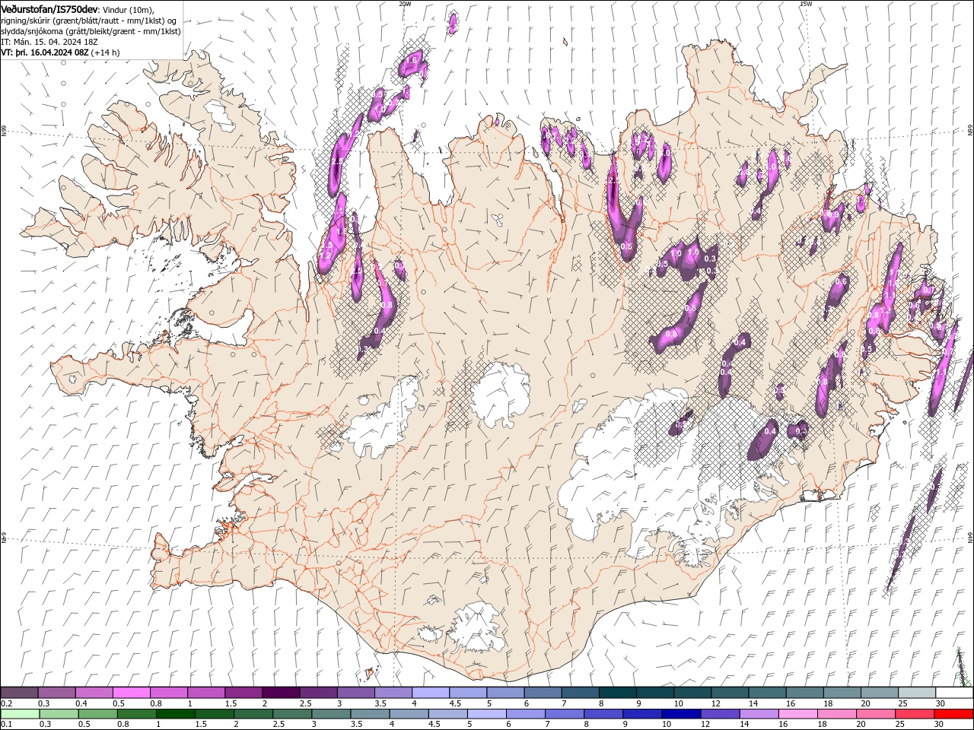
Task: Click the '0.1' label of the rain legend
Action: 5,725
